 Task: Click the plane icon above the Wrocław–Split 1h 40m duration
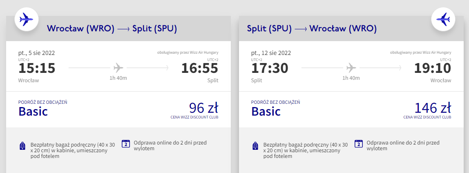118,67
